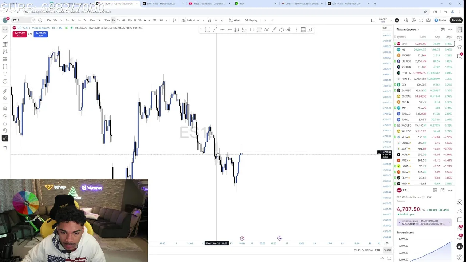466x262 pixels.
Task: Select XAUUSD row in the watchlist
Action: coord(424,131)
